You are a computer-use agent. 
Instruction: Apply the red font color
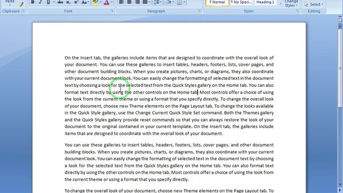[x=107, y=2]
